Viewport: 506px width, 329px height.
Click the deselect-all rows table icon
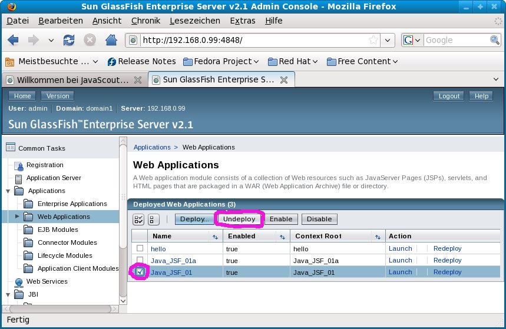pyautogui.click(x=153, y=220)
